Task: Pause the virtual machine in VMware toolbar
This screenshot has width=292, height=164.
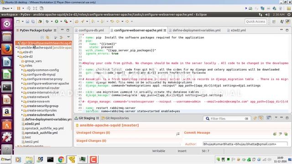Action: pos(19,8)
